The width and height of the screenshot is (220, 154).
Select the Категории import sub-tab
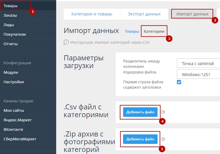[x=154, y=31]
